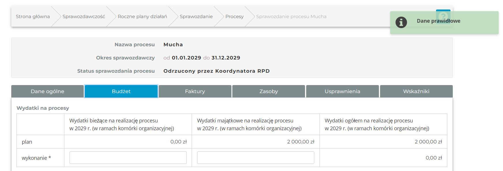Screen dimensions: 503x171
Task: Show the Wskaźniki tab
Action: coord(416,91)
